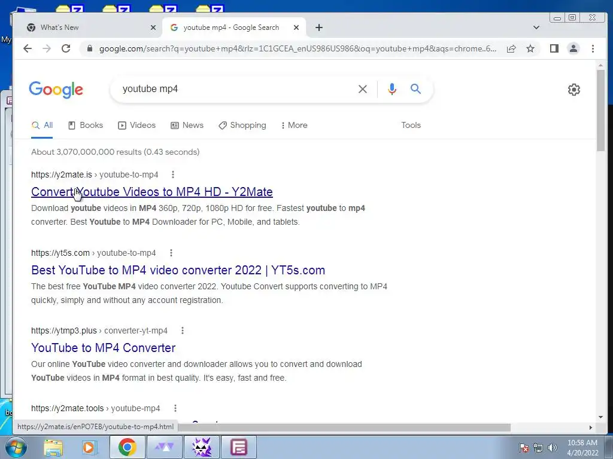Viewport: 613px width, 459px height.
Task: Open Convert Youtube Videos to MP4 HD link
Action: (152, 192)
